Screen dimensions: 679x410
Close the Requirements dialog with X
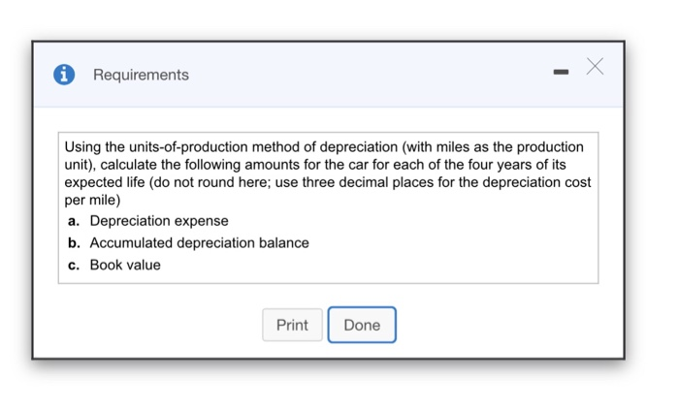click(x=595, y=66)
